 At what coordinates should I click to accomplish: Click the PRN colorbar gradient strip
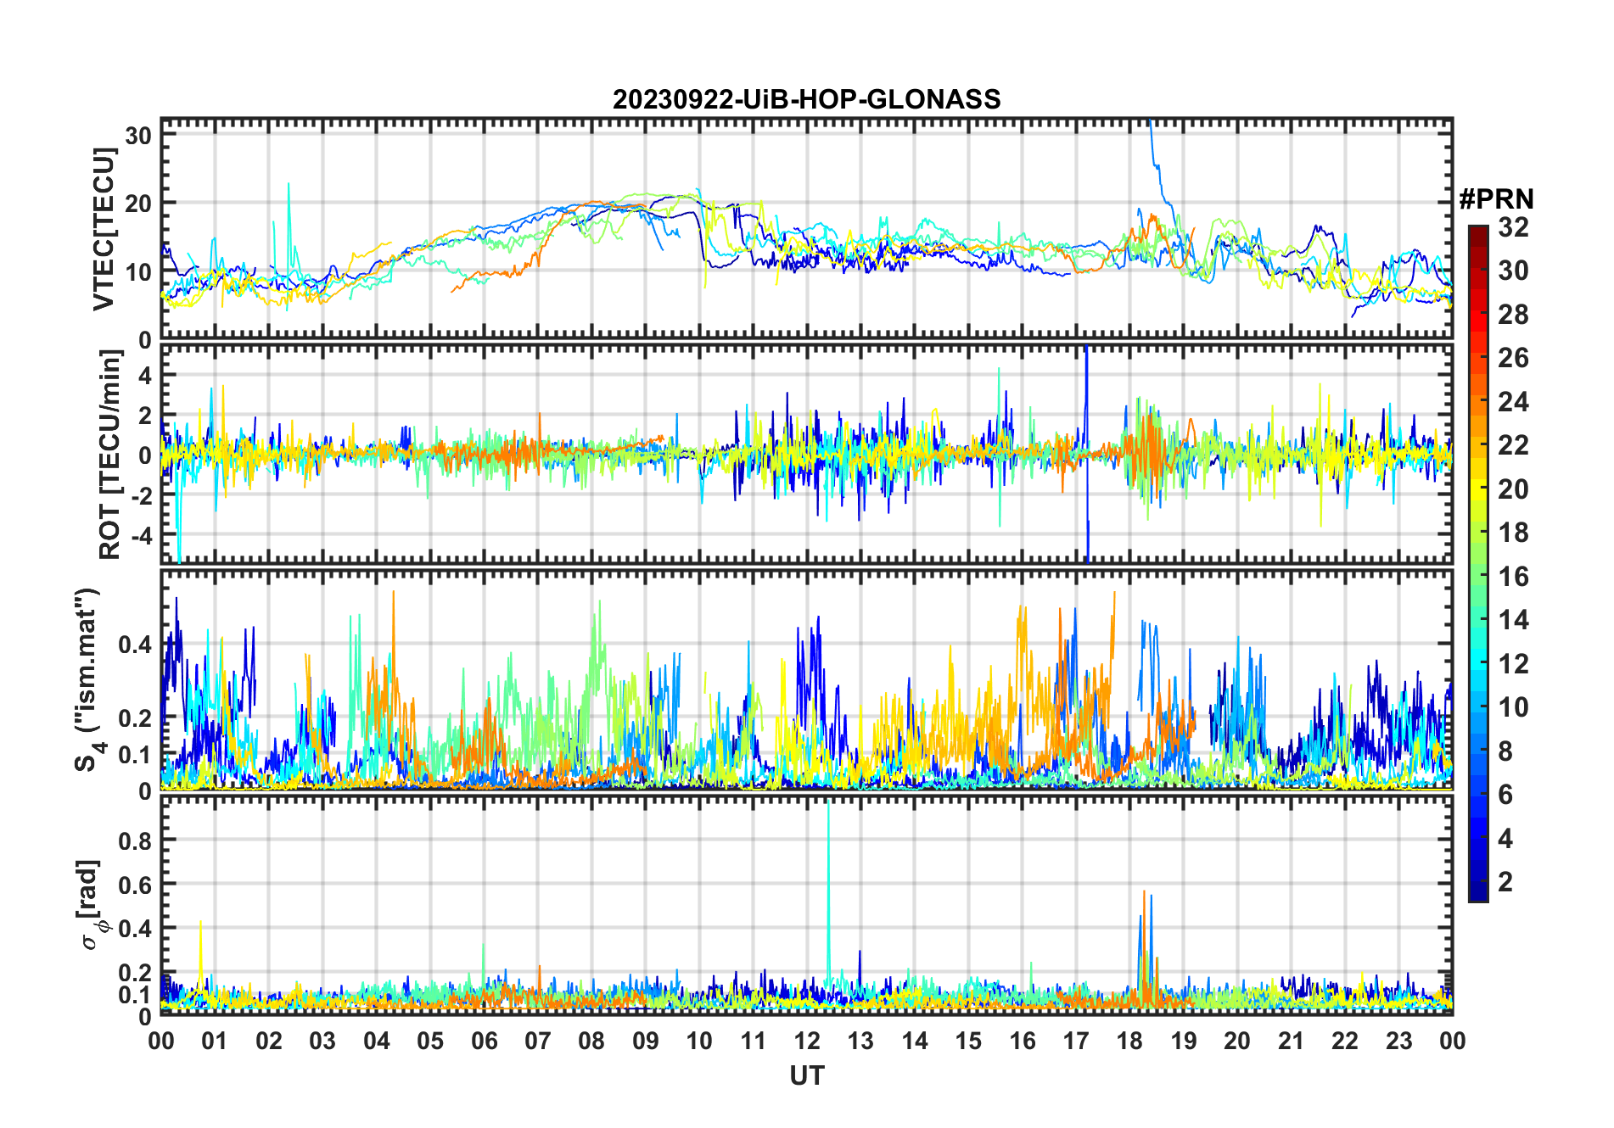coord(1478,563)
